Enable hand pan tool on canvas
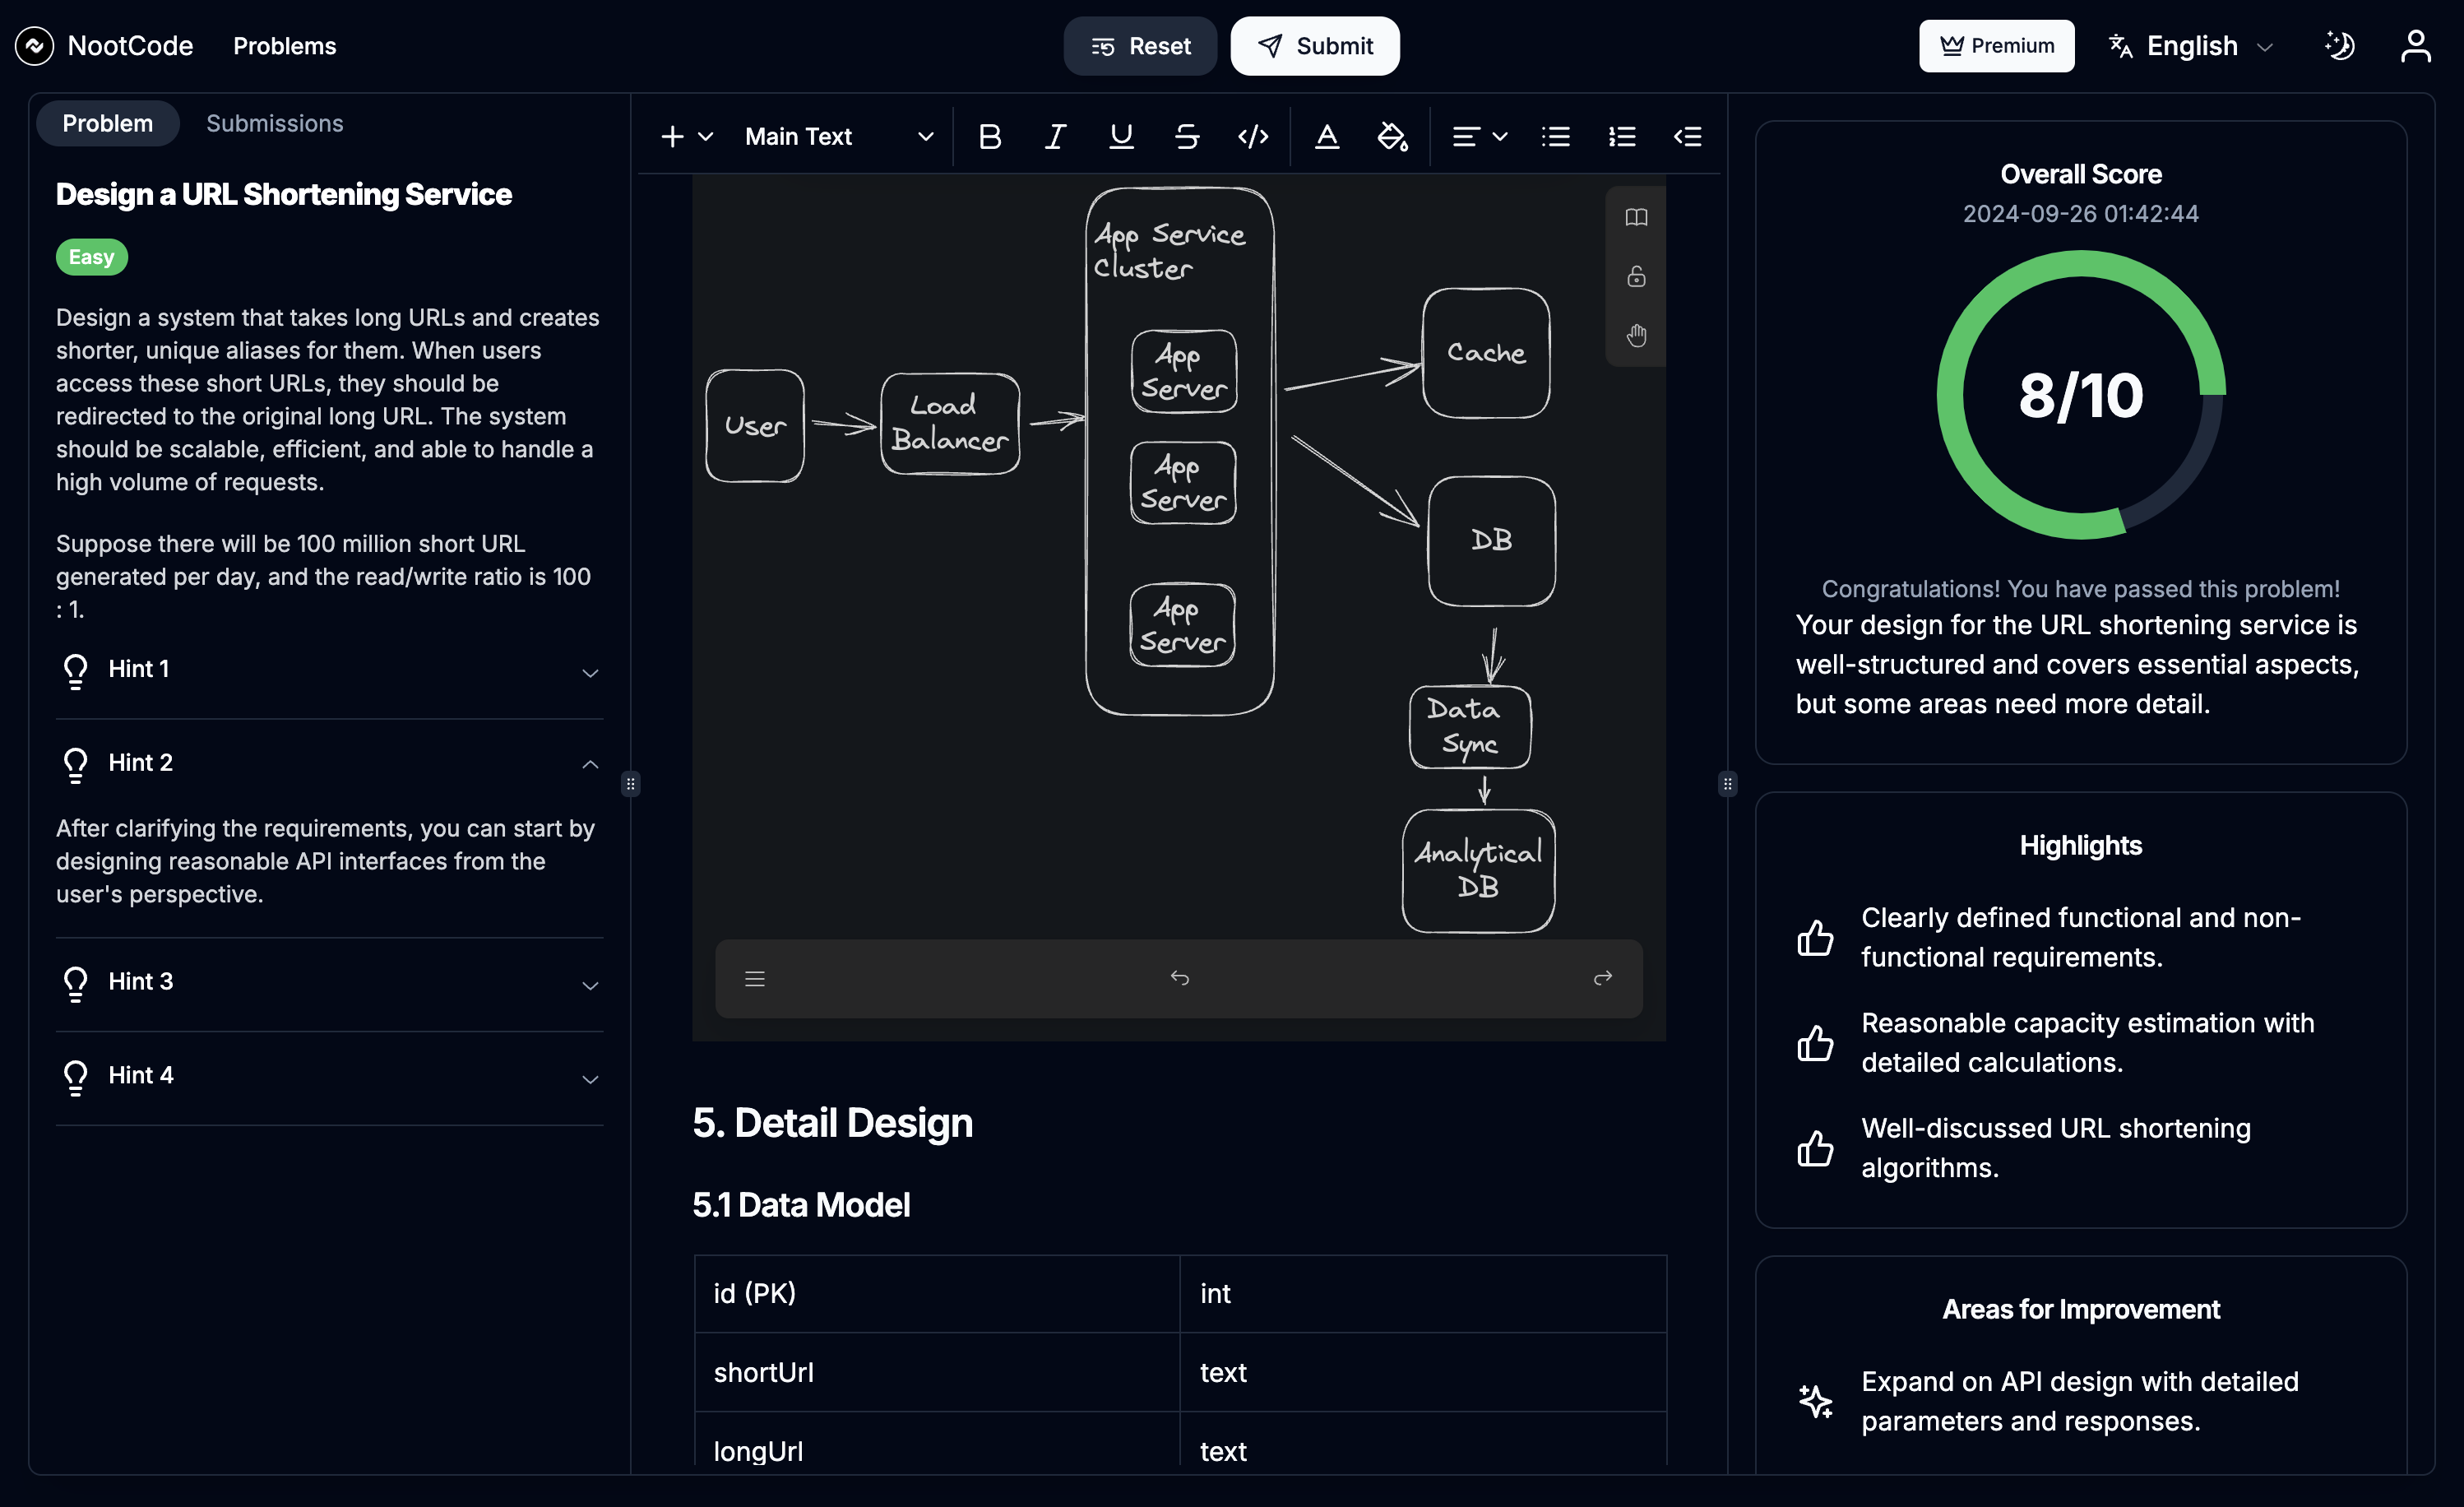This screenshot has height=1507, width=2464. pos(1636,335)
